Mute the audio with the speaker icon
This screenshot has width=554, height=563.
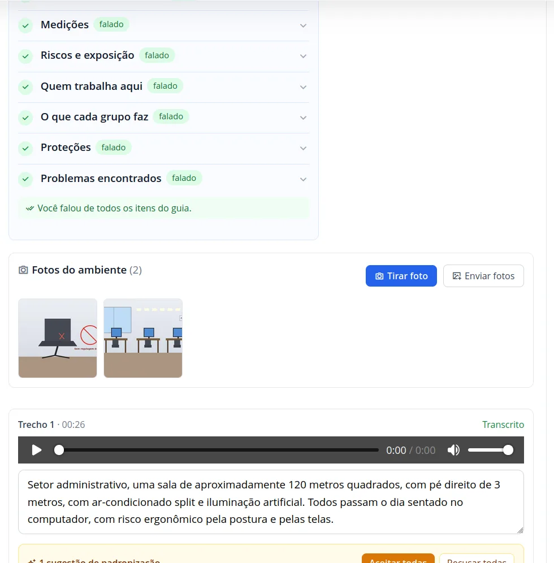(x=453, y=450)
